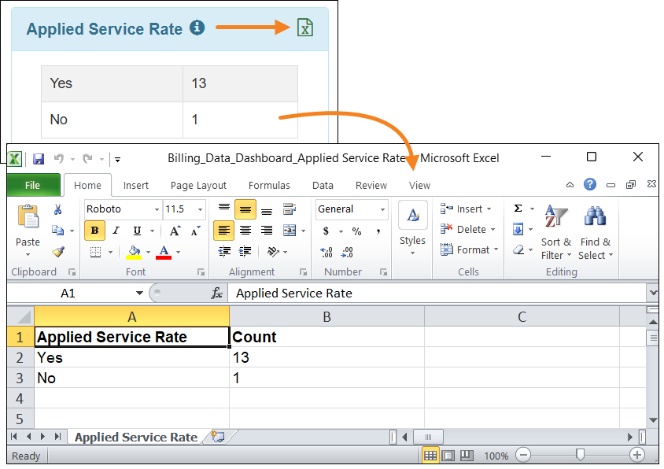The height and width of the screenshot is (469, 664).
Task: Increase decimal places
Action: coord(326,252)
